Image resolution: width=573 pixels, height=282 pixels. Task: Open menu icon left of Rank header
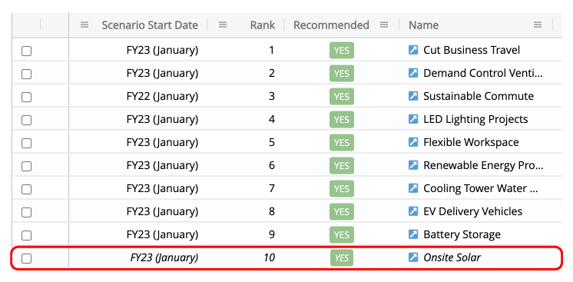coord(223,25)
